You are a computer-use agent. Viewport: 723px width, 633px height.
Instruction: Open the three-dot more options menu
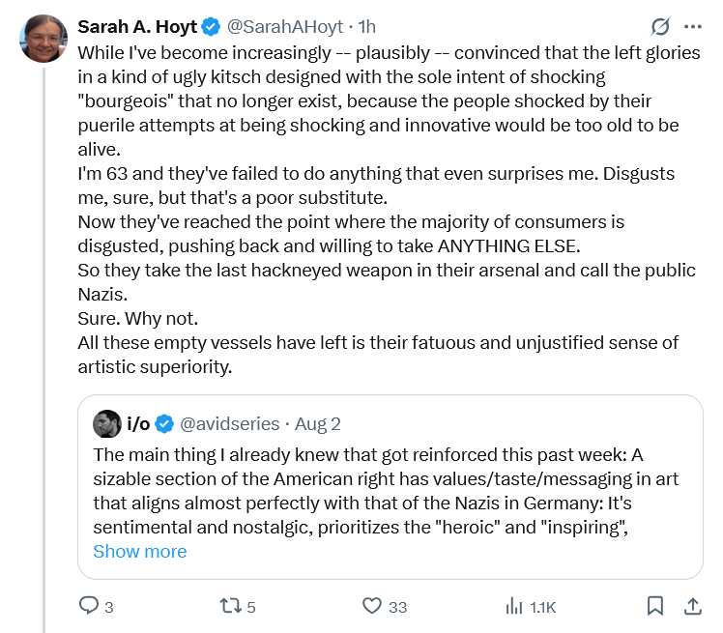[693, 26]
